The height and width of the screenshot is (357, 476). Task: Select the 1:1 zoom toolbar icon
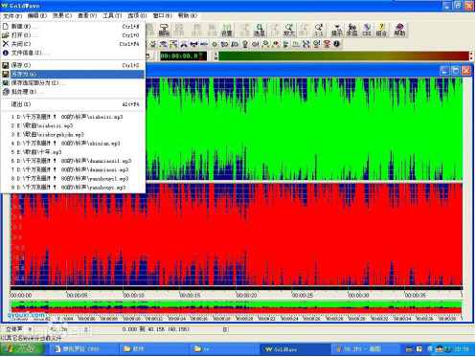[x=319, y=30]
